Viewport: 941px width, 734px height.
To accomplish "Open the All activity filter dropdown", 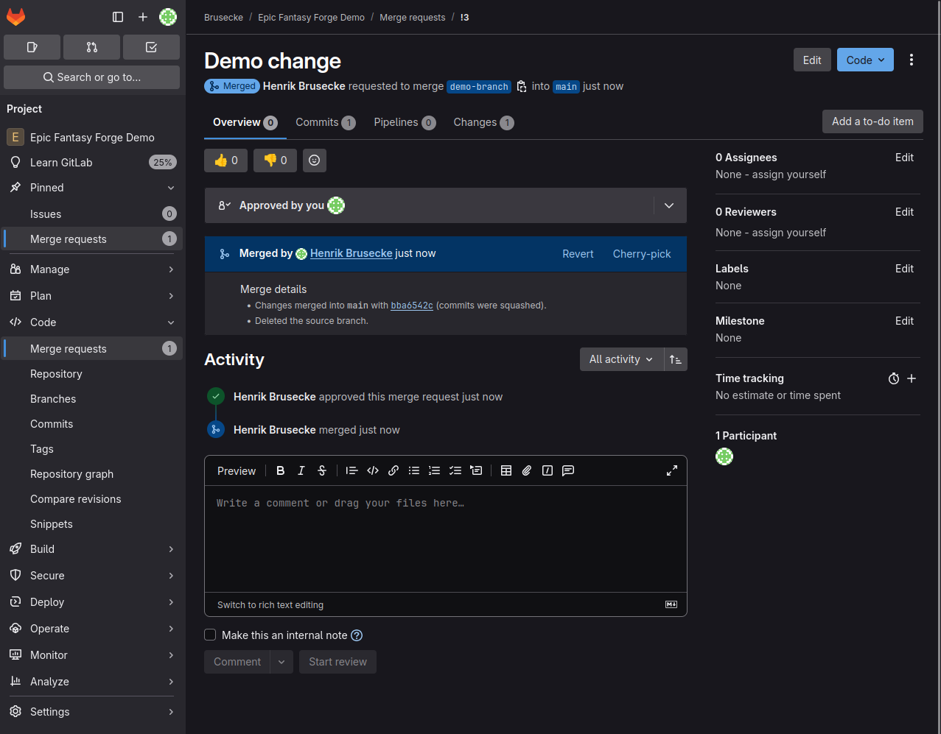I will pos(621,359).
